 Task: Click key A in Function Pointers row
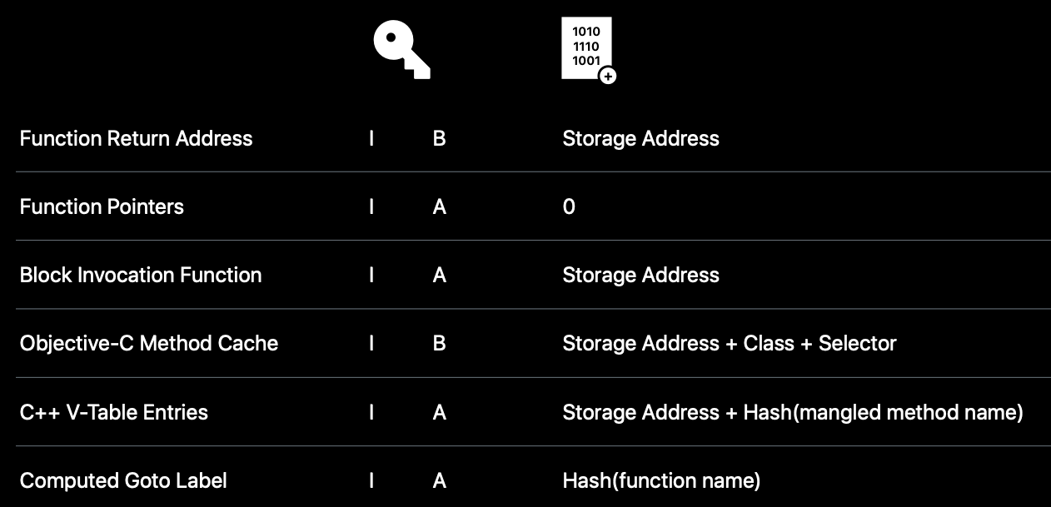[x=439, y=206]
